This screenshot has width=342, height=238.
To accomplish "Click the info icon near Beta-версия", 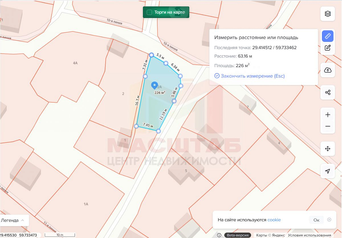I will (x=219, y=235).
